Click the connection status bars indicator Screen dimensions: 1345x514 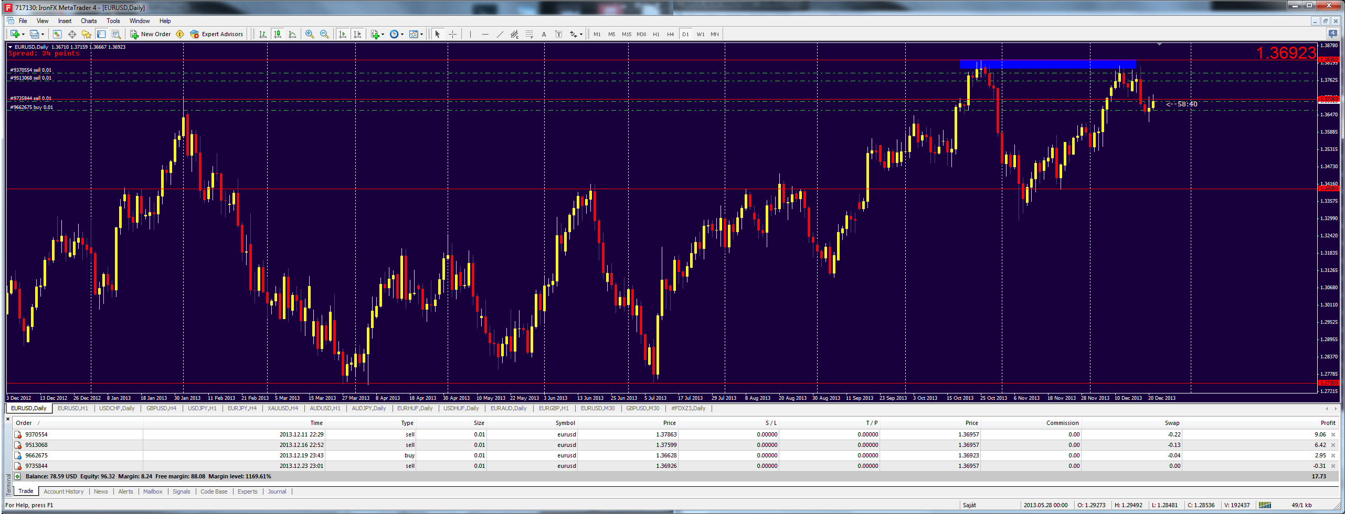click(1265, 505)
